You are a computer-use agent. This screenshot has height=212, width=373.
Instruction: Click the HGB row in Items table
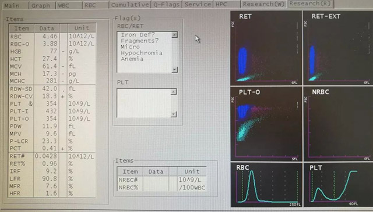[x=52, y=51]
